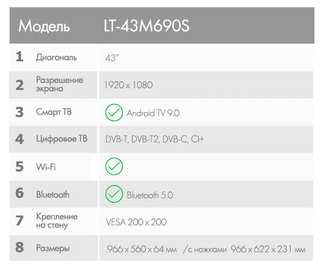Select the VESA 200 x 200 value
The image size is (323, 269).
coord(136,221)
